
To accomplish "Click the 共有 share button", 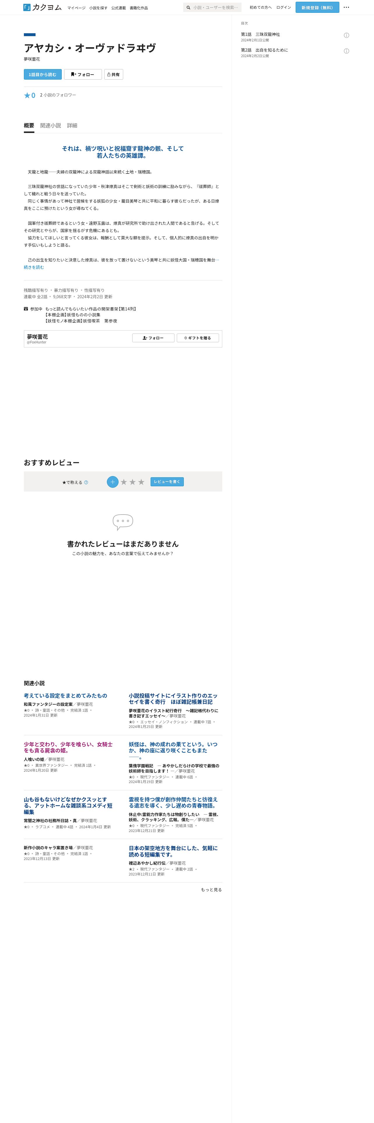I will (x=114, y=75).
